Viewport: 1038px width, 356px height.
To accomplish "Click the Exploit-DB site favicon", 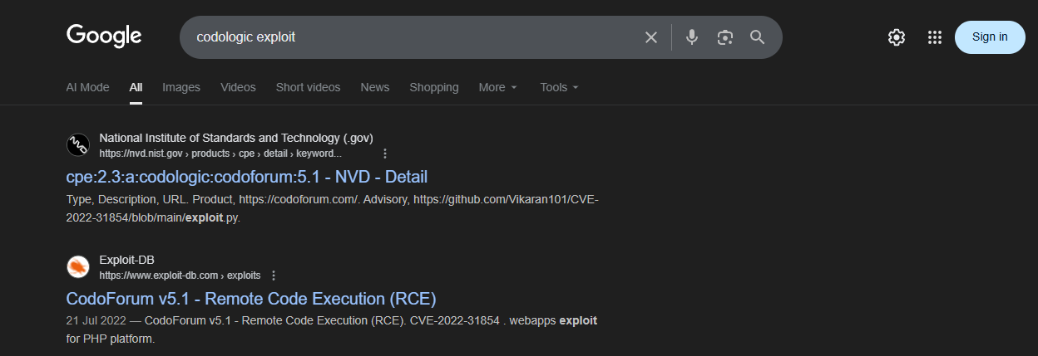I will pos(78,266).
